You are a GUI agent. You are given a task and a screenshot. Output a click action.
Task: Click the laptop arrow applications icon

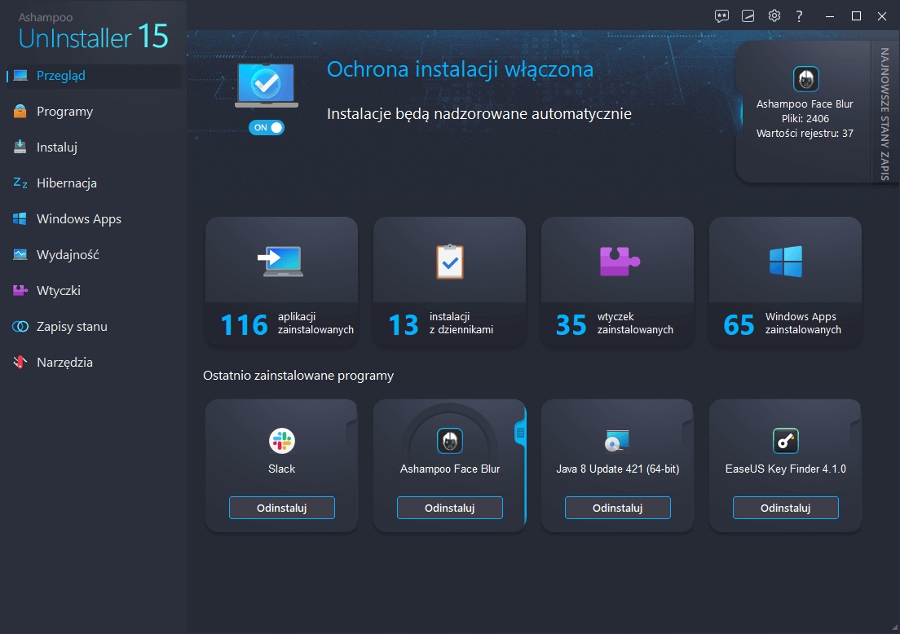[280, 261]
